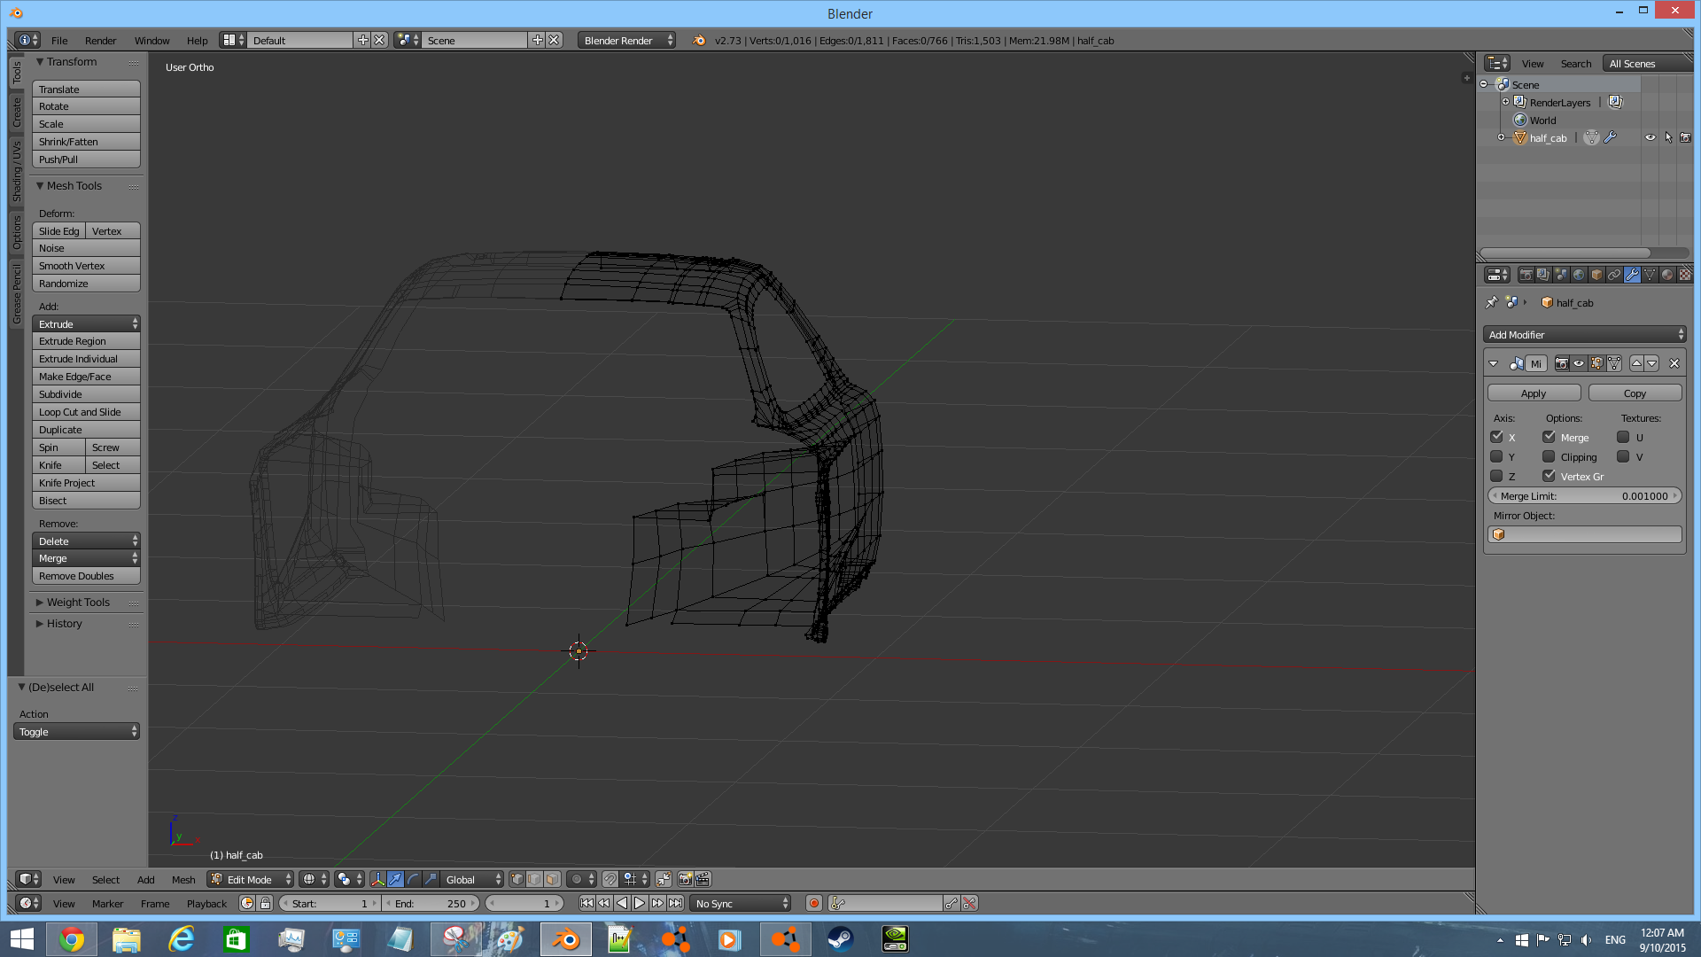Screen dimensions: 1701x957
Task: Open the render properties tab (camera icon)
Action: pos(1526,275)
